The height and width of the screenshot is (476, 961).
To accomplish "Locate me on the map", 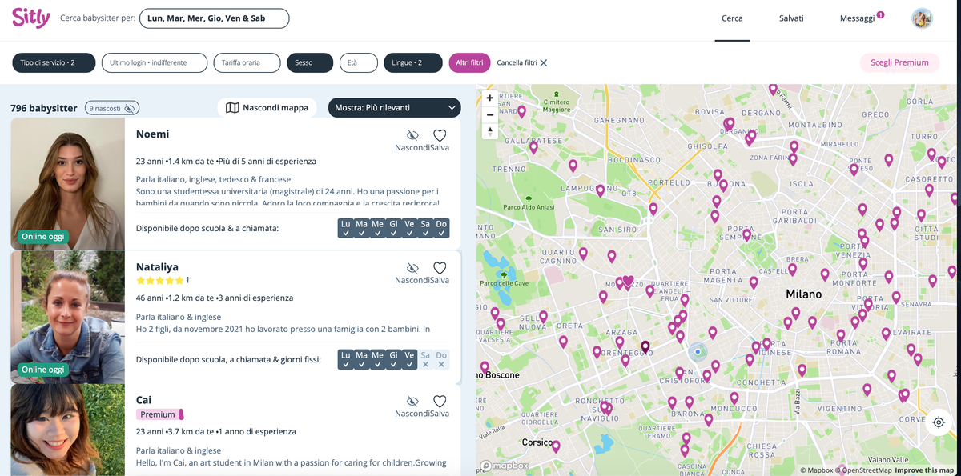I will [939, 422].
